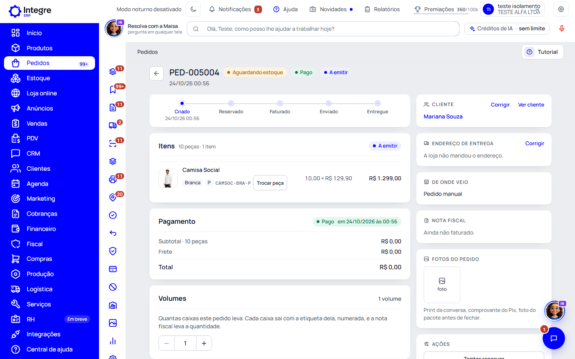Open Financeiro in the sidebar
The width and height of the screenshot is (575, 359).
point(50,229)
